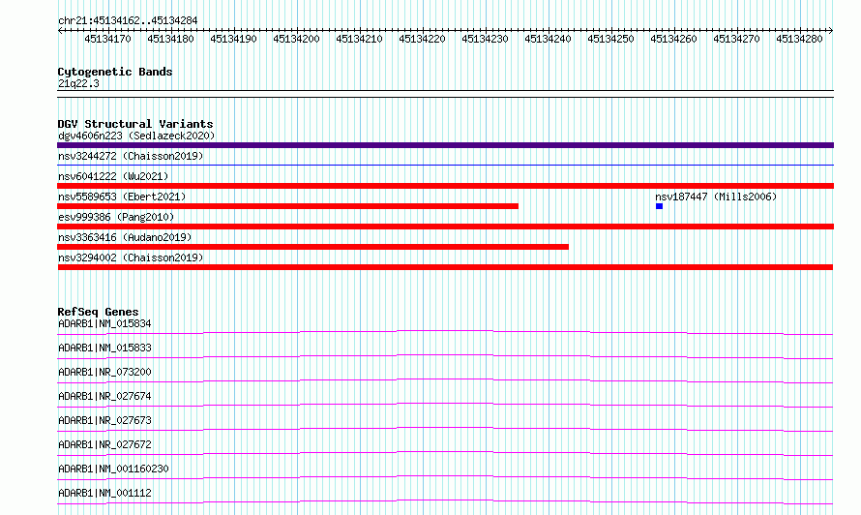
Task: Open the nsv6041222 (Wu2021) variant label
Action: 113,176
